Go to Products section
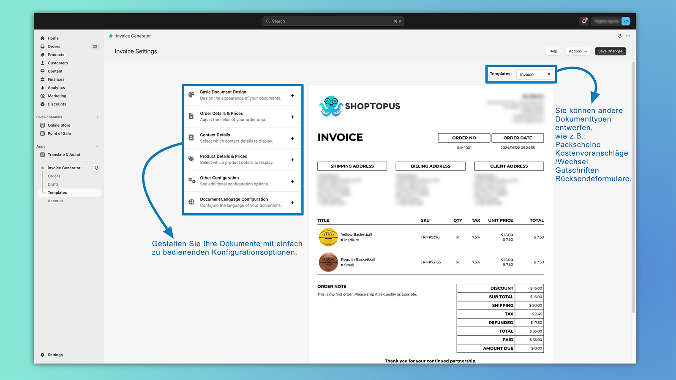Viewport: 676px width, 380px height. coord(56,55)
